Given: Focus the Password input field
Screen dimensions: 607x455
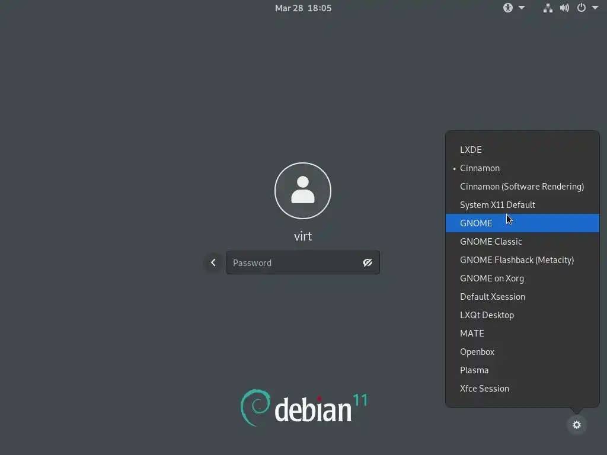Looking at the screenshot, I should (303, 262).
